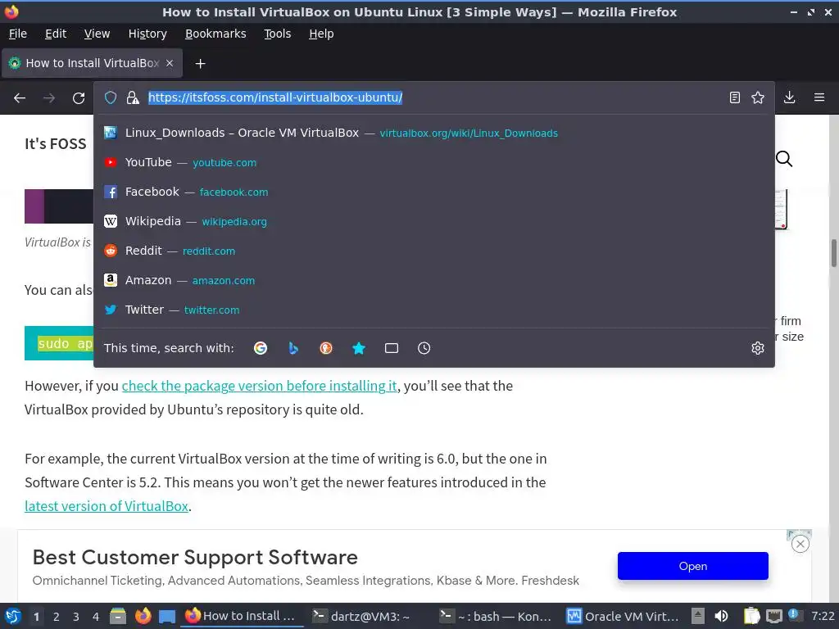Switch to virtual desktop 4

tap(96, 617)
